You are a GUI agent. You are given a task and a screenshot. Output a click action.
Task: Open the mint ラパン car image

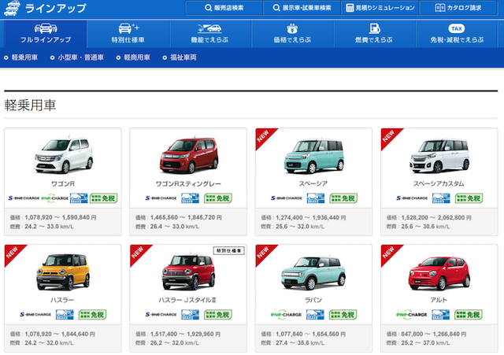(x=313, y=273)
